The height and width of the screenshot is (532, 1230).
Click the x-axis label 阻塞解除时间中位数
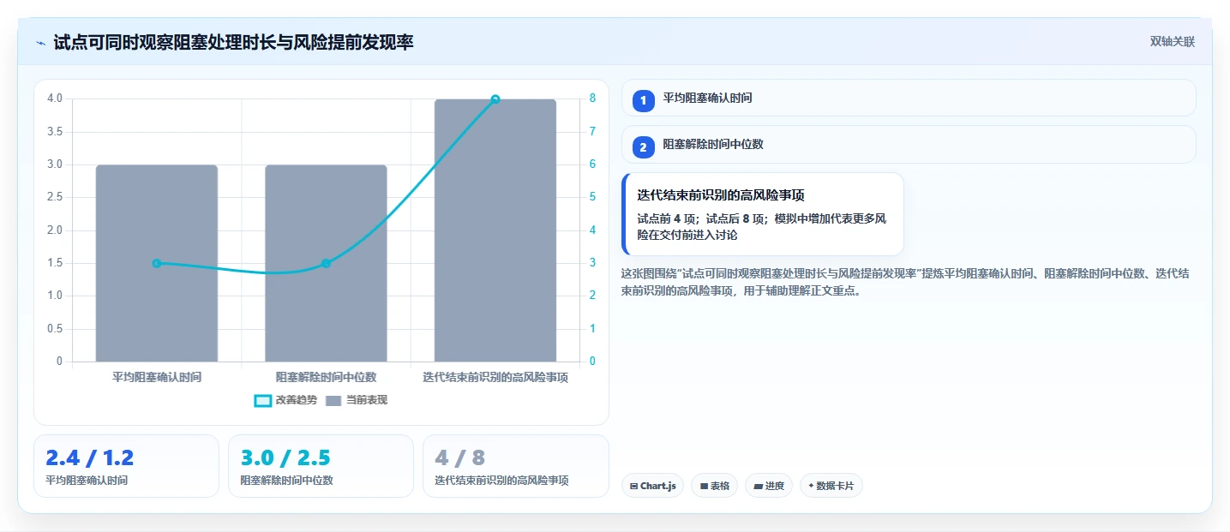pyautogui.click(x=326, y=377)
